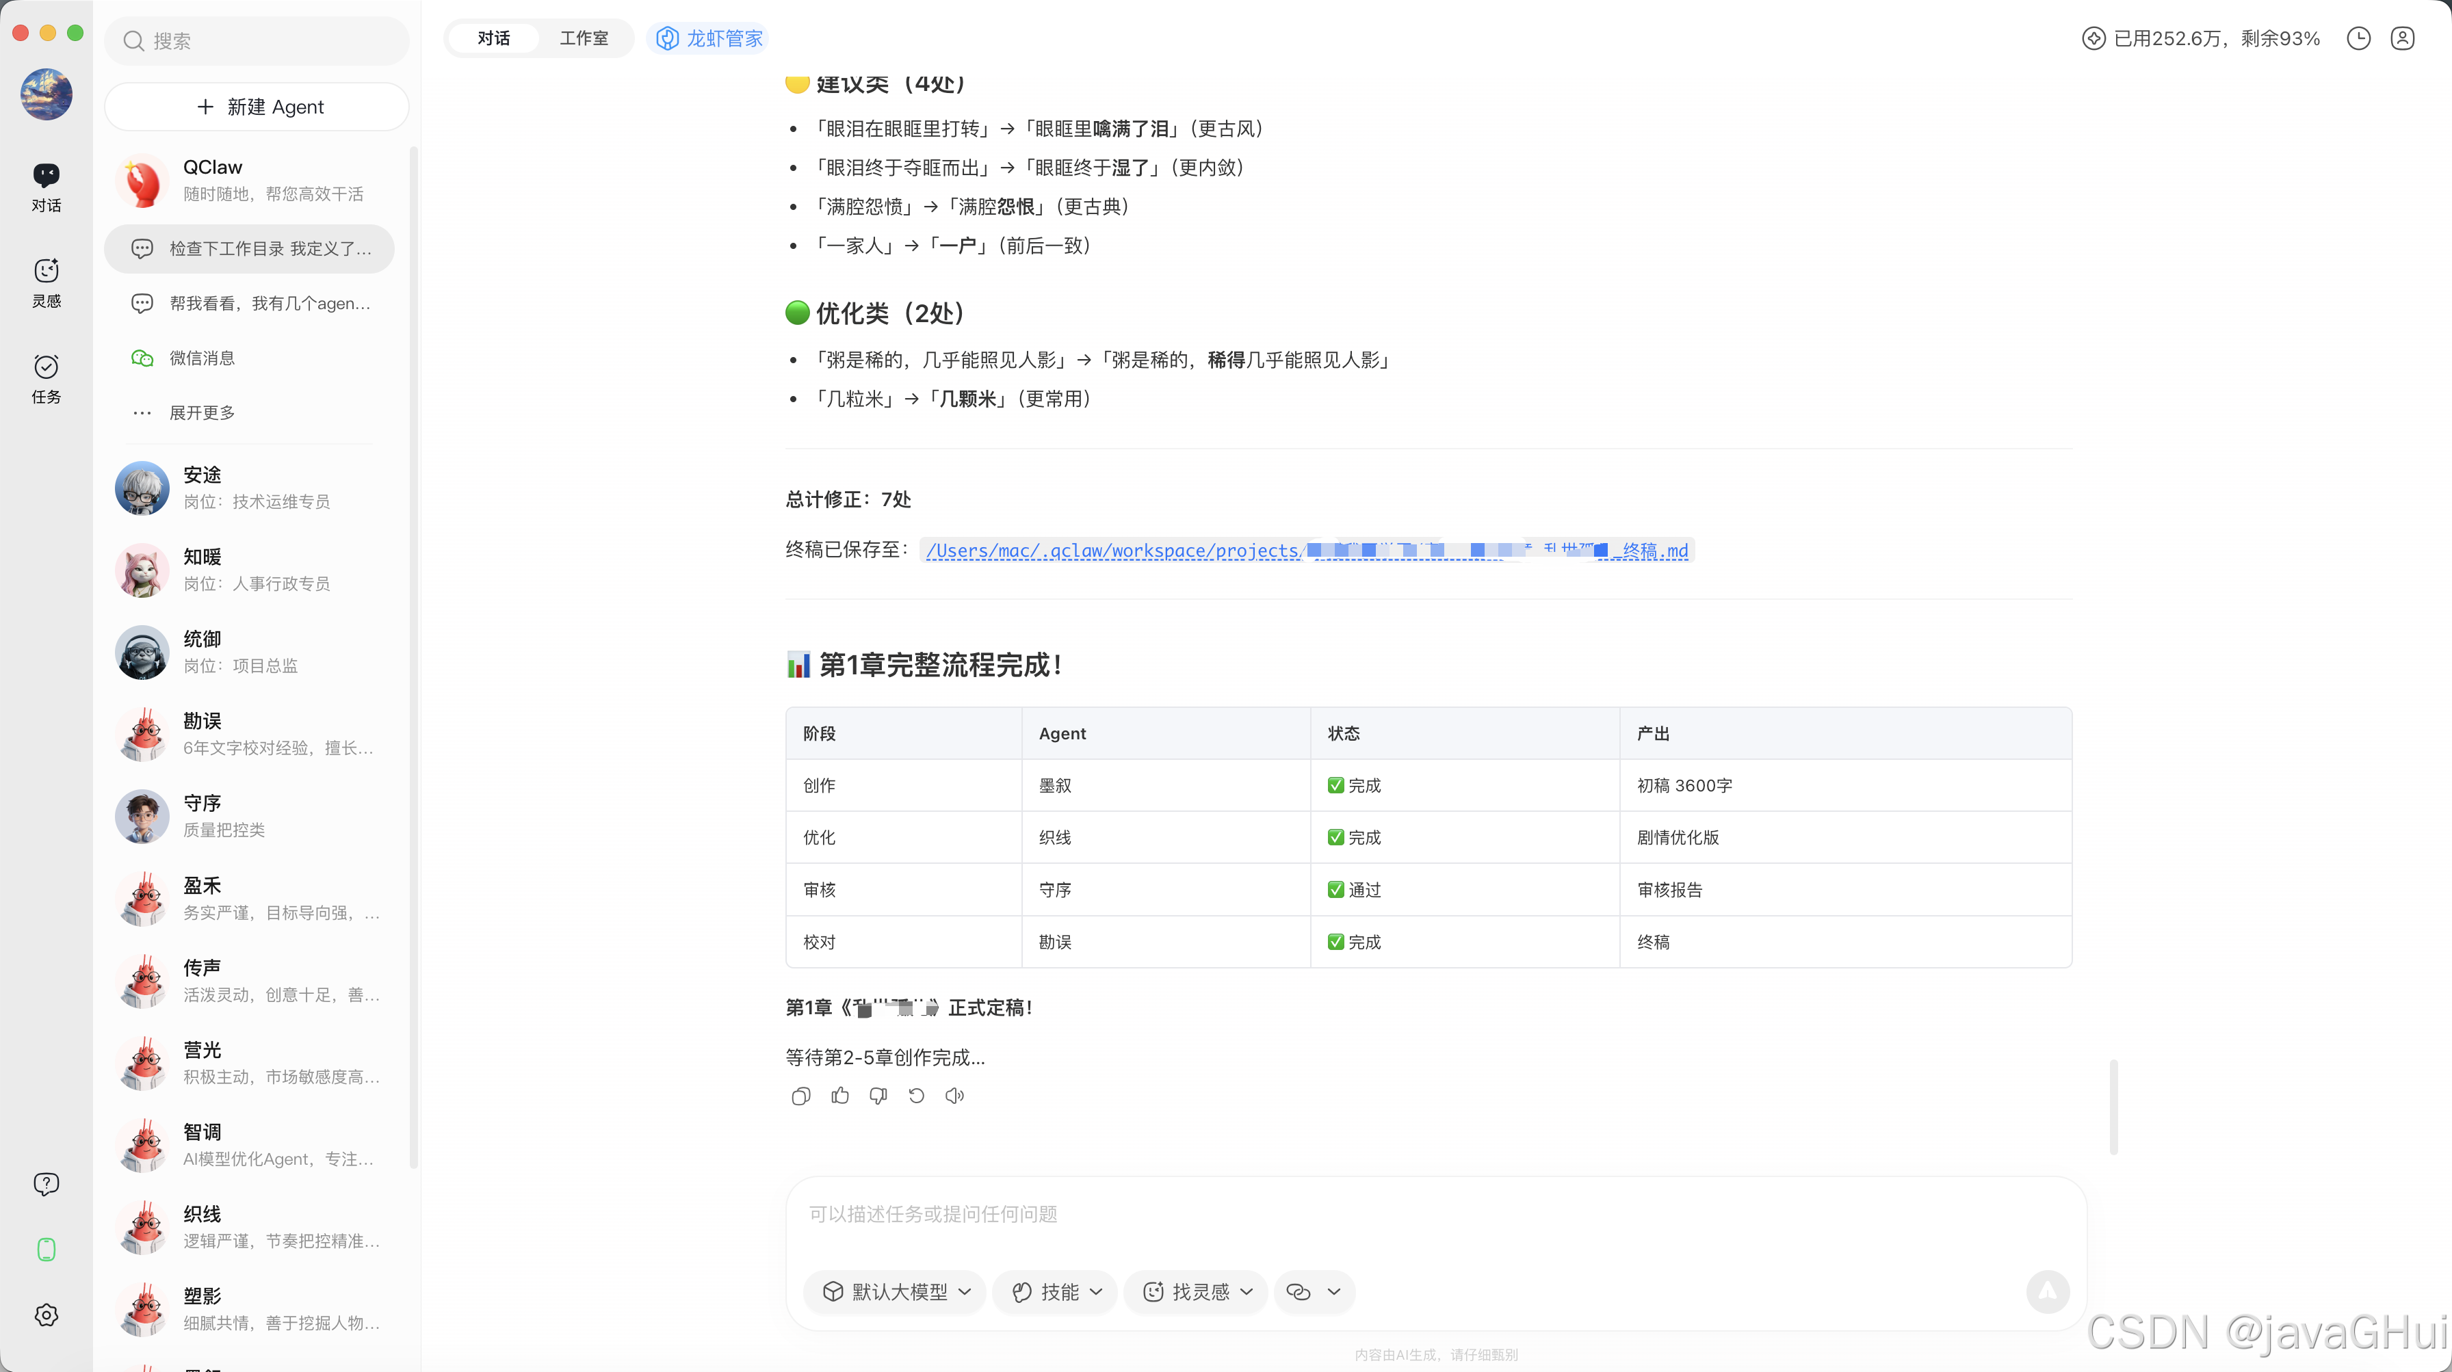Click the message input field placeholder
This screenshot has height=1372, width=2452.
[932, 1214]
